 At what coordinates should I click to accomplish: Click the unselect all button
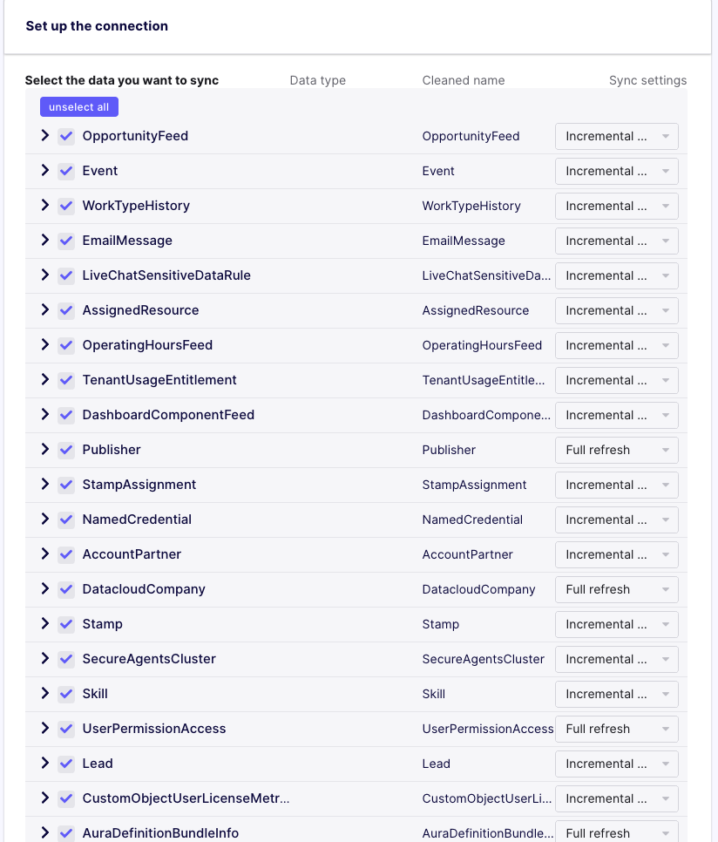point(78,106)
